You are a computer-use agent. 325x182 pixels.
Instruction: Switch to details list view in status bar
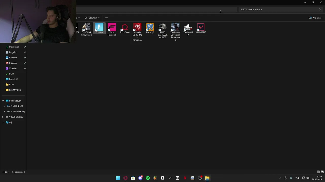318,172
